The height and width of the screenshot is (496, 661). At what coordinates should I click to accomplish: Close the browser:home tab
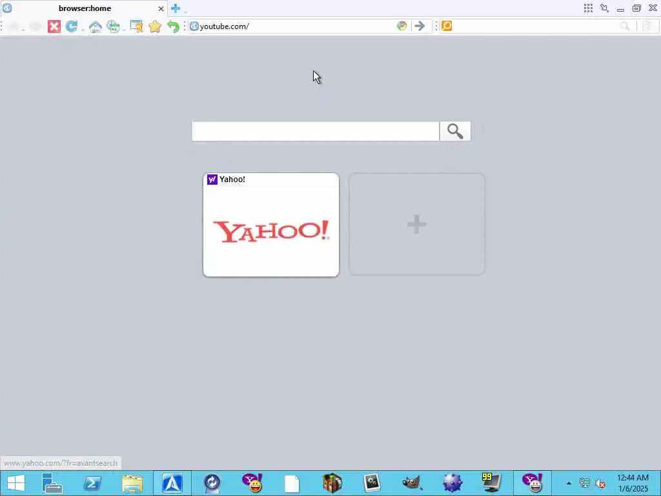161,8
